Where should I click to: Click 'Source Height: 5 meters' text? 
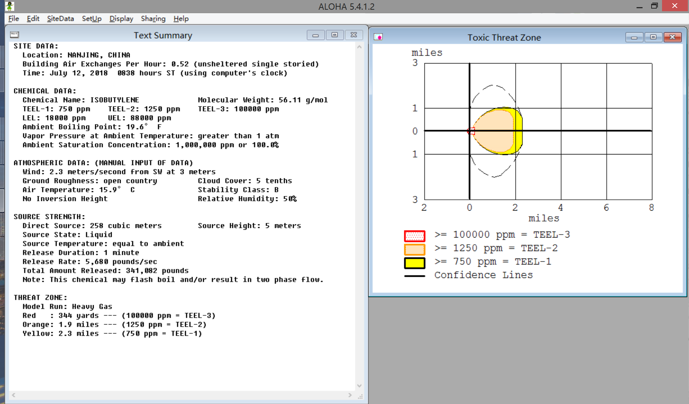tap(250, 226)
